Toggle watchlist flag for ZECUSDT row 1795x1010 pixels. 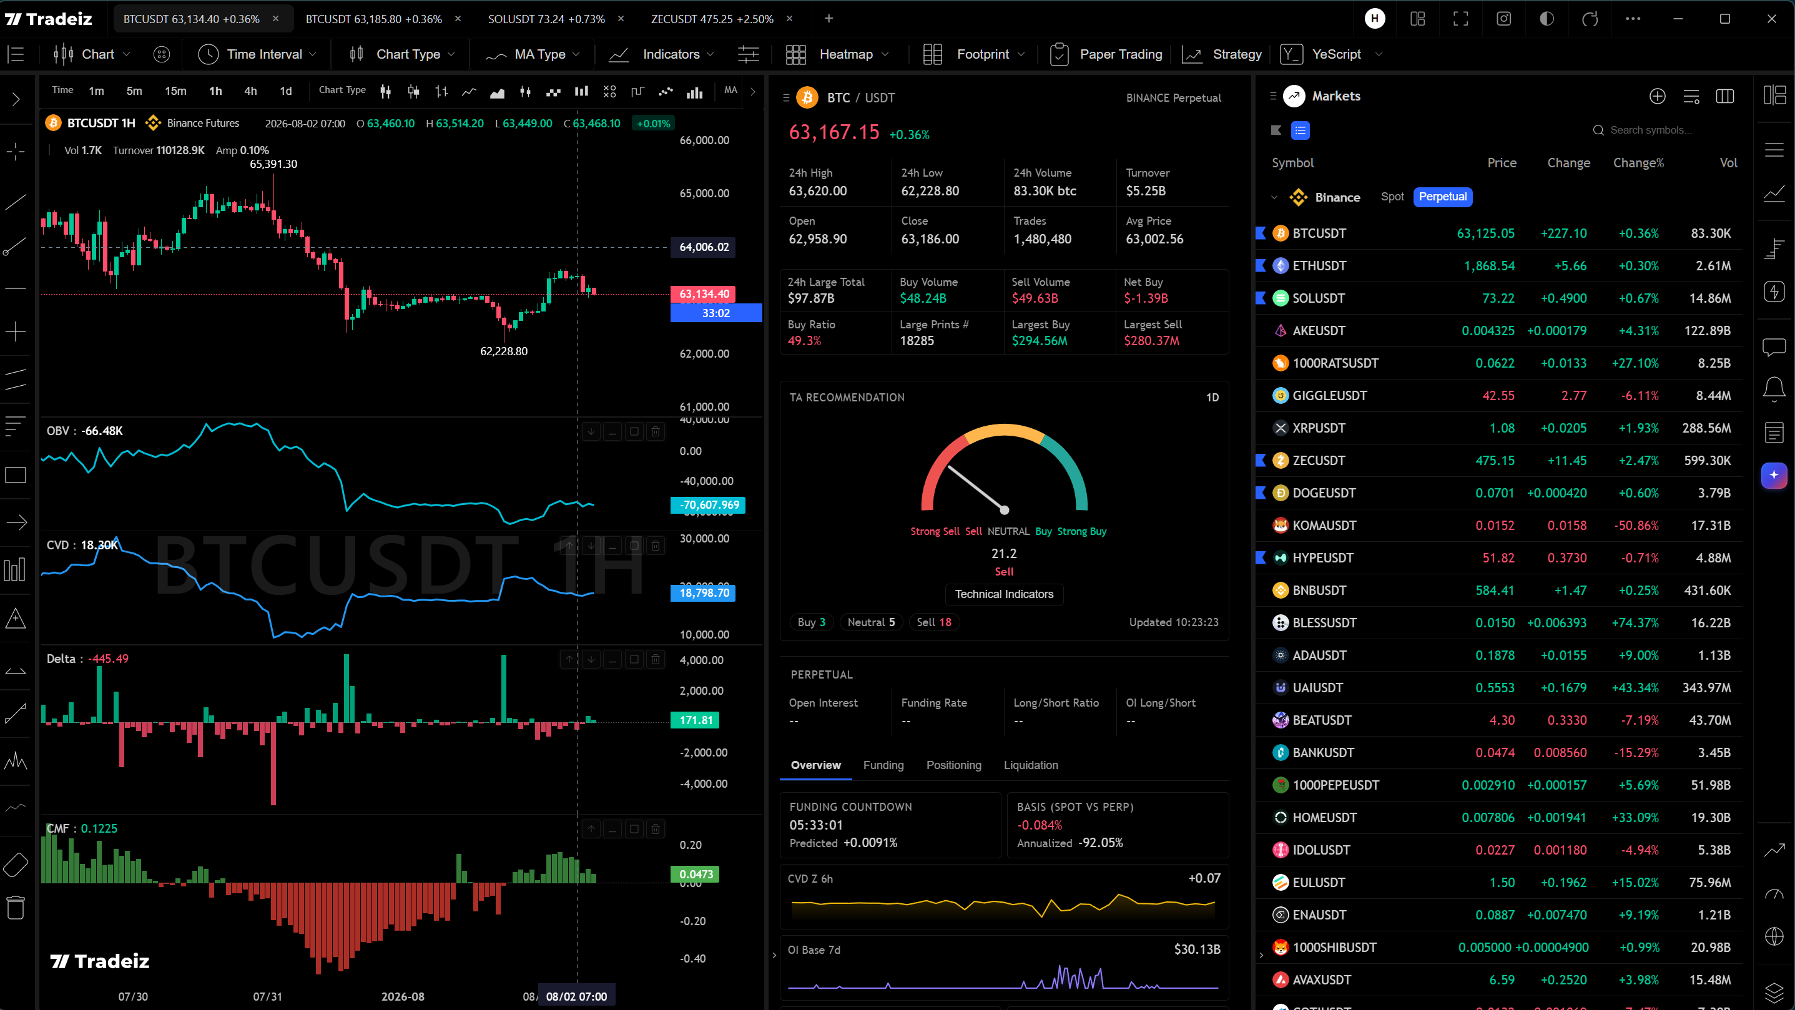[1261, 461]
